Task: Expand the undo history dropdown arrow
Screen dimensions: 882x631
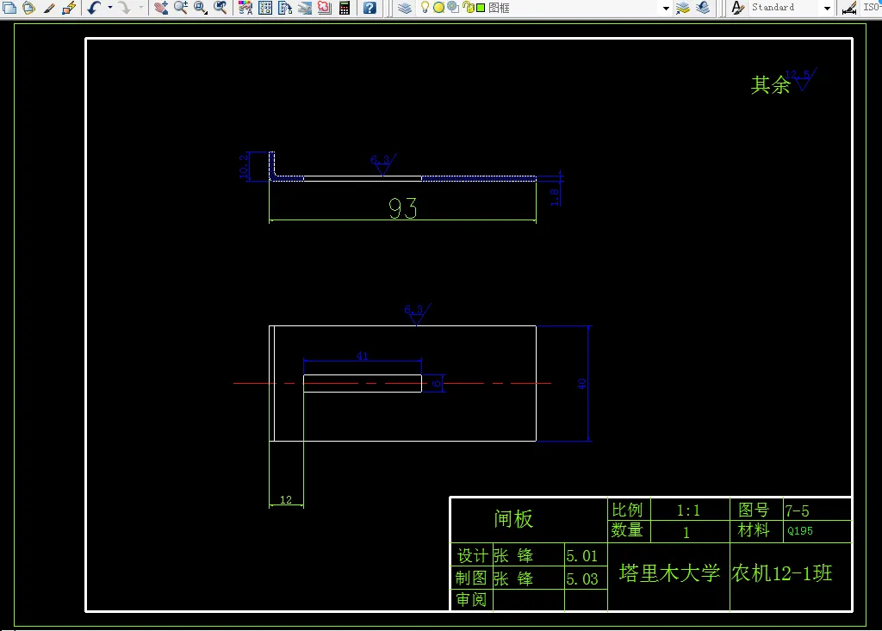Action: click(109, 8)
